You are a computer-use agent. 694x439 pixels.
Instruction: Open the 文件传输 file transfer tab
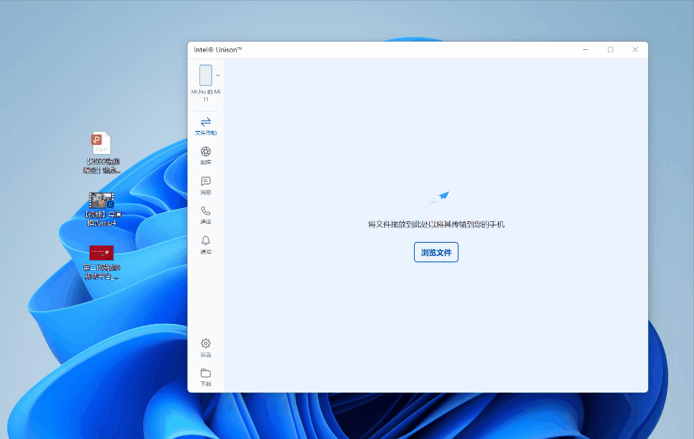[x=206, y=126]
